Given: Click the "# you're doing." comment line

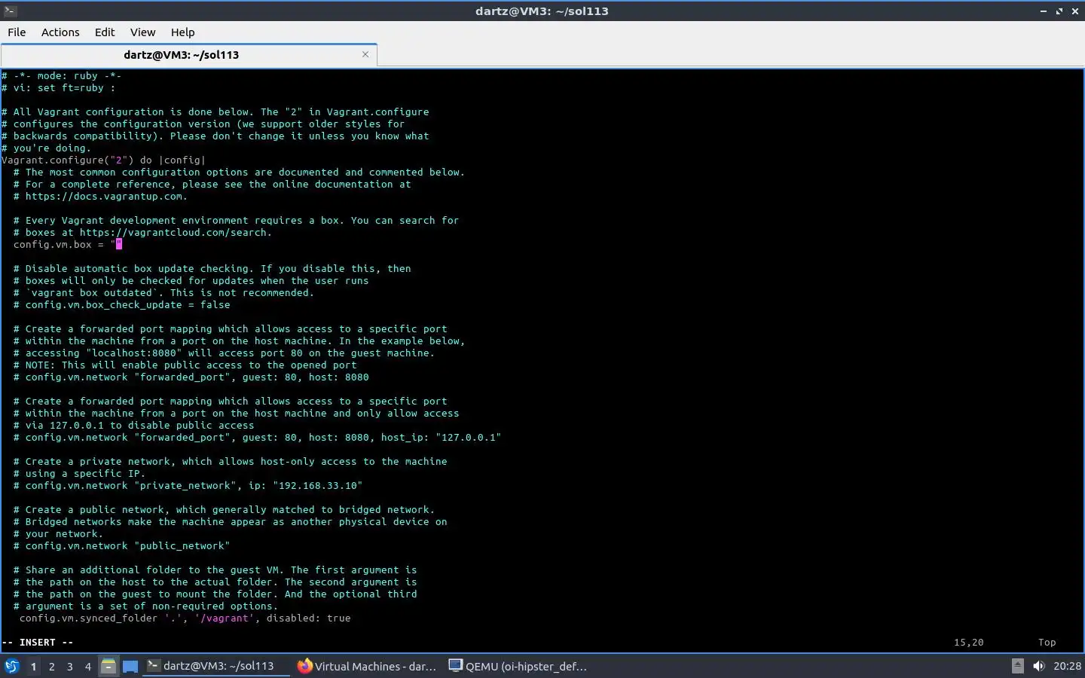Looking at the screenshot, I should [x=47, y=148].
